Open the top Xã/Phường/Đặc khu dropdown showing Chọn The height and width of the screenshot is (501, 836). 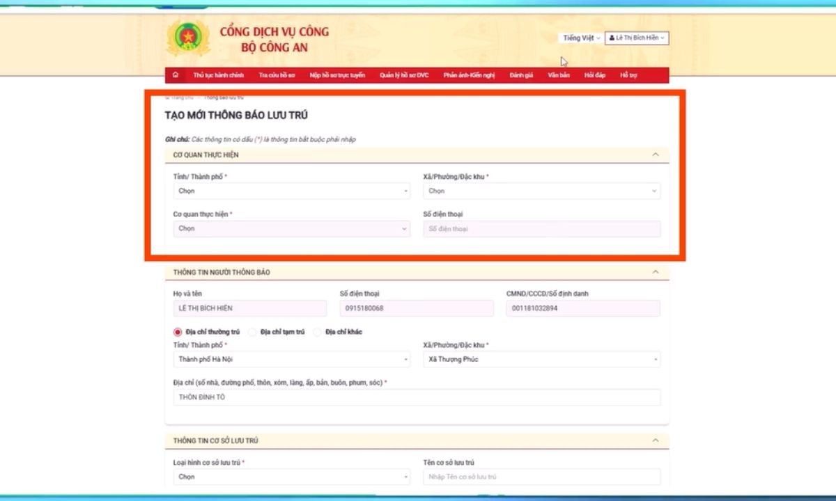[542, 191]
